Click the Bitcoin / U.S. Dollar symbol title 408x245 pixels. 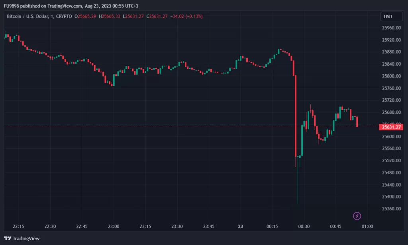point(28,16)
